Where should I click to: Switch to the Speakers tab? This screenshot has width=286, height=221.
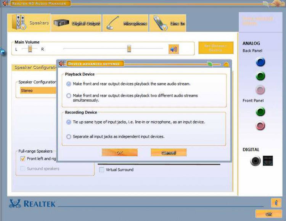coord(29,23)
